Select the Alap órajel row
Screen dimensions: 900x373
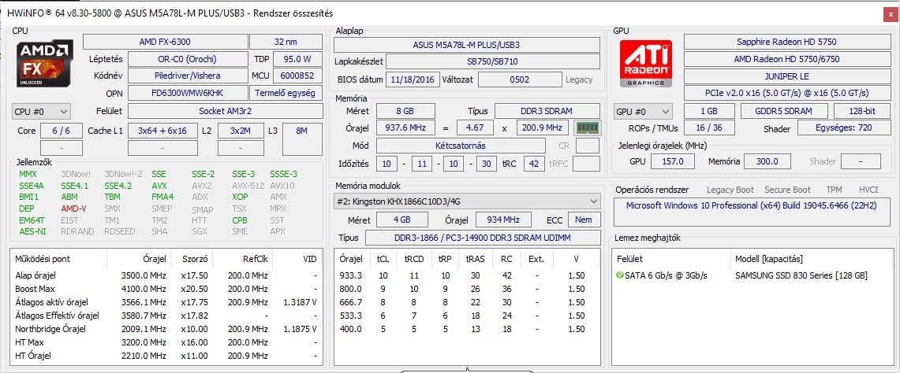click(166, 275)
